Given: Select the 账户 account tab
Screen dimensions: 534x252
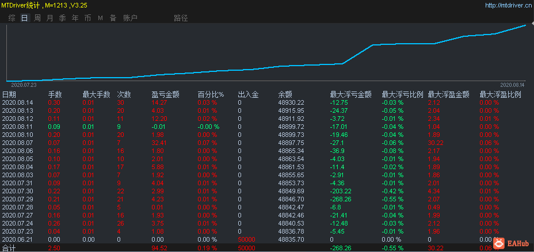Looking at the screenshot, I should coord(131,18).
